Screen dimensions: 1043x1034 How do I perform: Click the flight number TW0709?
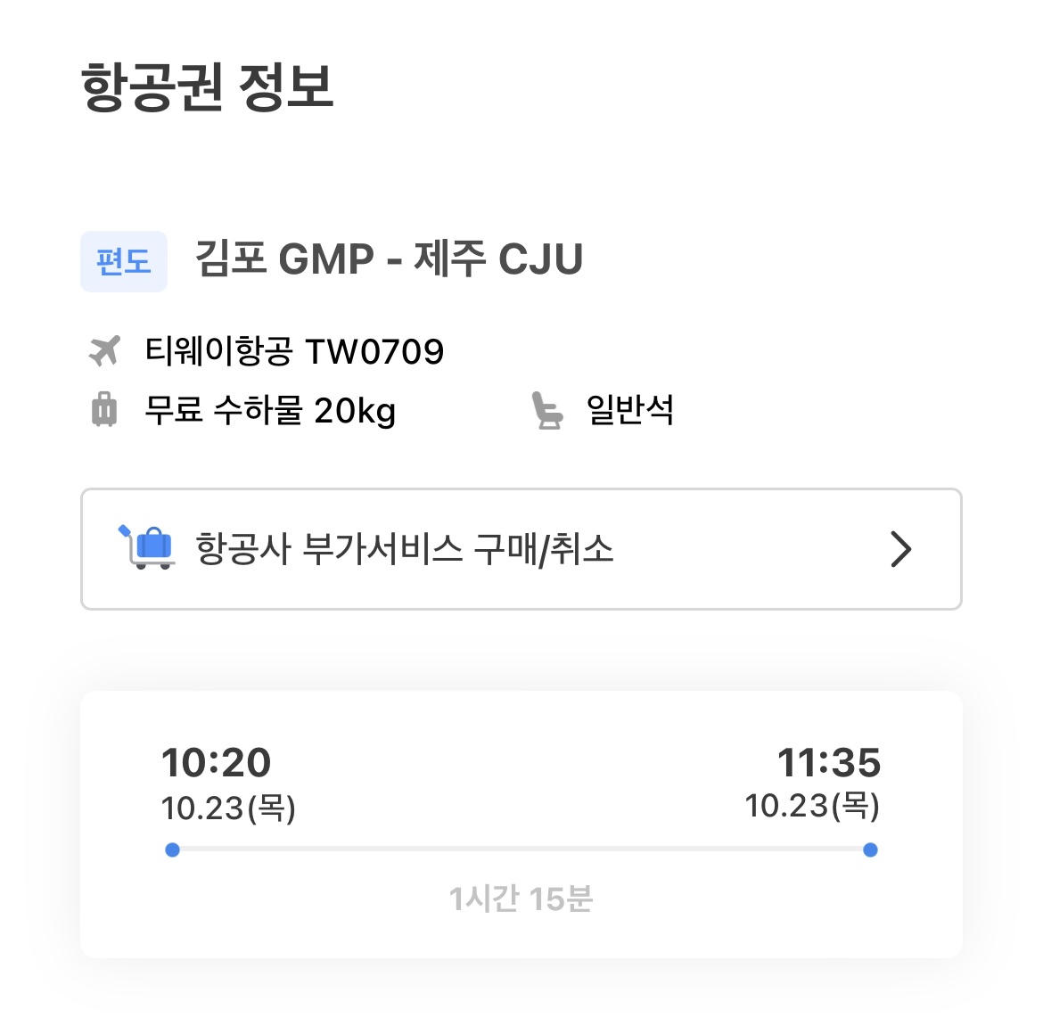[374, 352]
